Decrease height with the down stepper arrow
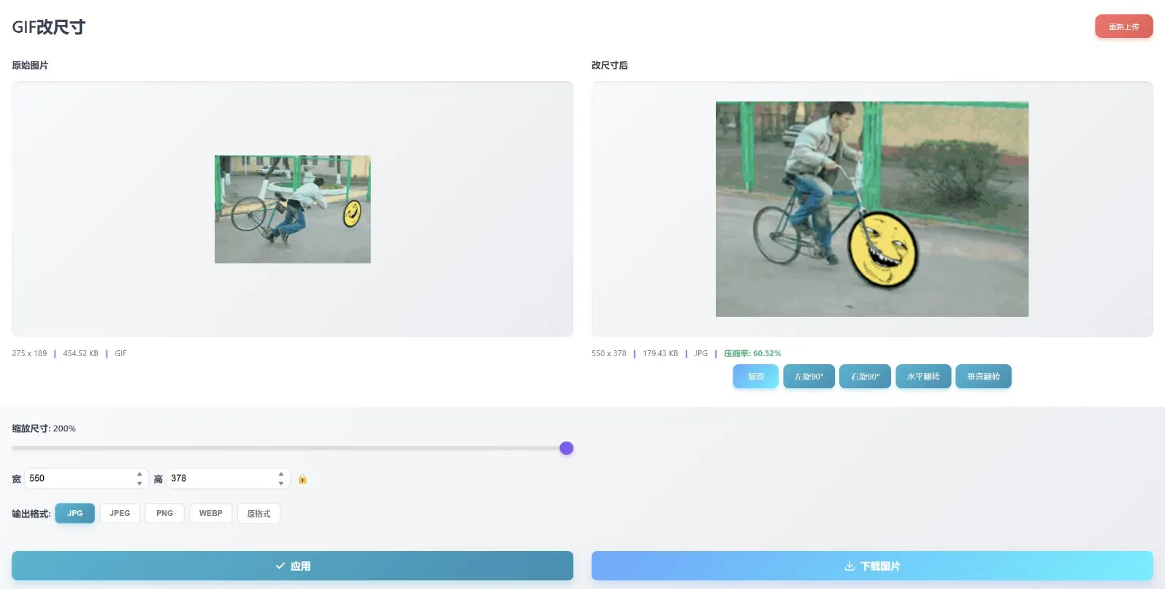The image size is (1165, 589). [x=281, y=483]
